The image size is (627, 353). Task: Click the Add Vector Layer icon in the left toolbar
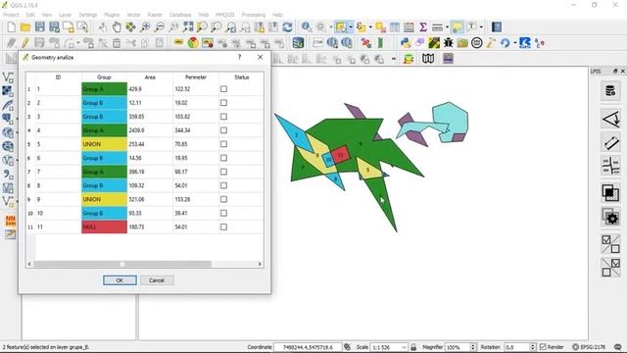[x=8, y=77]
